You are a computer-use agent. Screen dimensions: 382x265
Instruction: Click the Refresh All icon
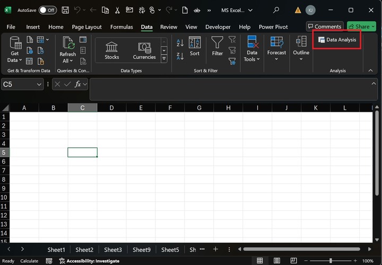68,43
